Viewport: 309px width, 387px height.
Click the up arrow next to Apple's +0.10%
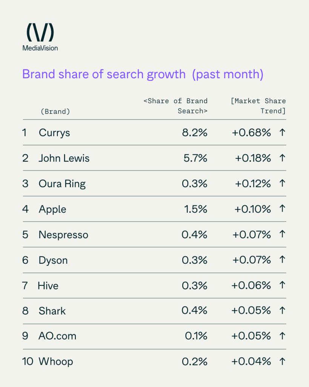click(x=281, y=209)
